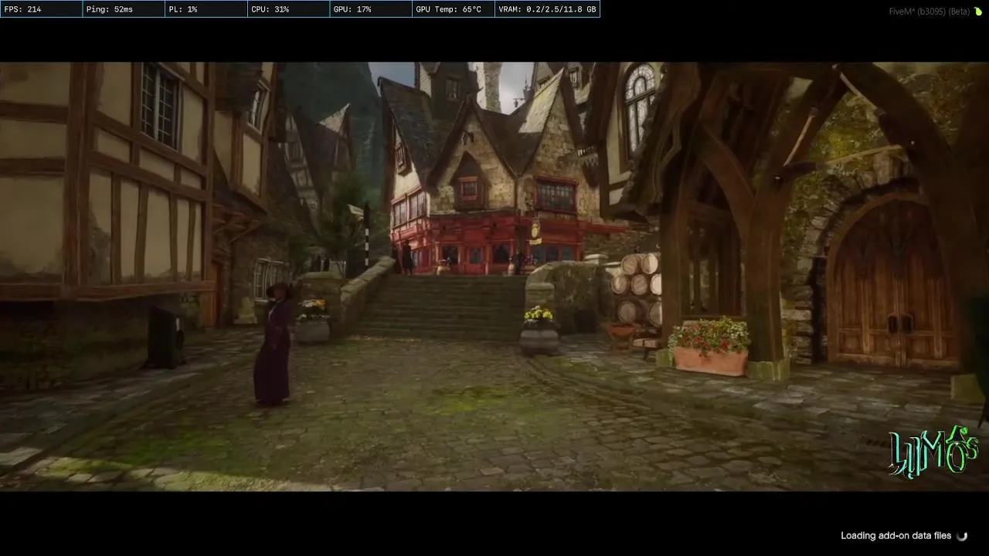The height and width of the screenshot is (556, 989).
Task: Click the green snail icon beside FiveM label
Action: tap(978, 12)
